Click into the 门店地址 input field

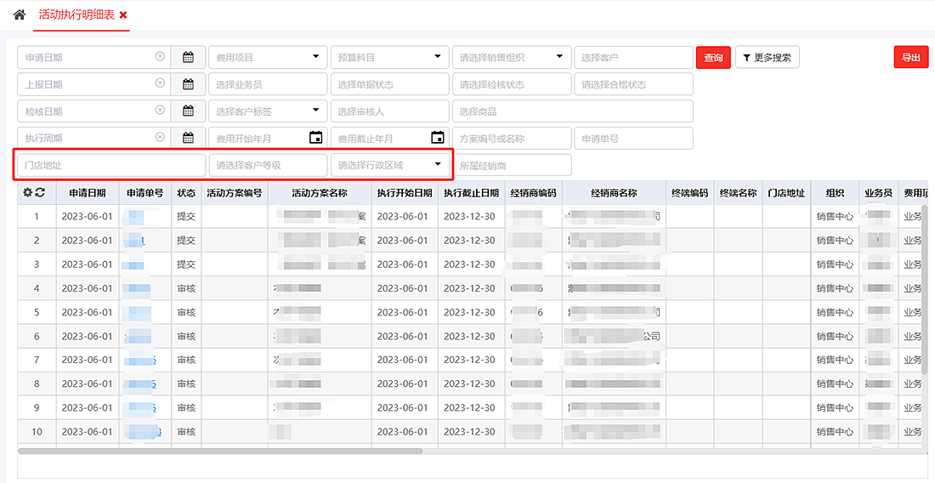point(110,165)
